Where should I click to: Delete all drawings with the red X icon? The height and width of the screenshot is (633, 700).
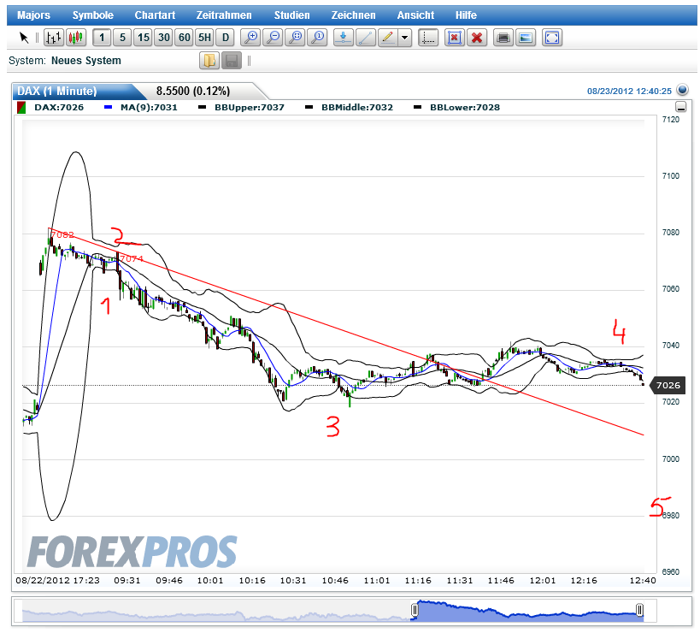476,38
